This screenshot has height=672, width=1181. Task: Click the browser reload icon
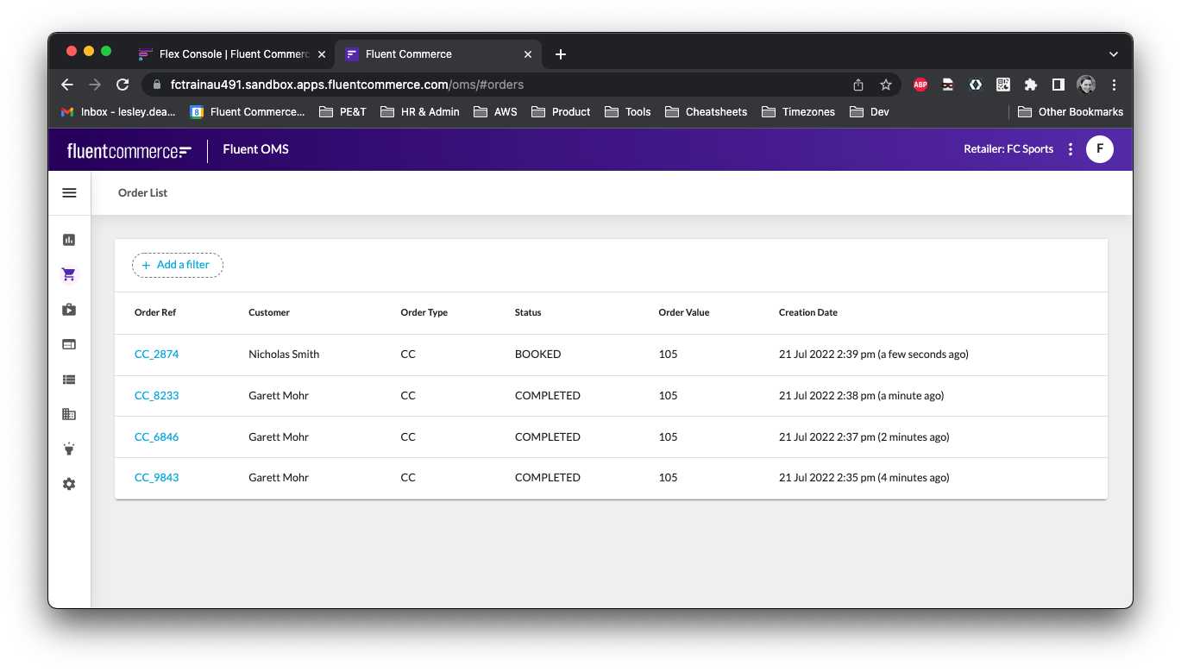pos(122,85)
